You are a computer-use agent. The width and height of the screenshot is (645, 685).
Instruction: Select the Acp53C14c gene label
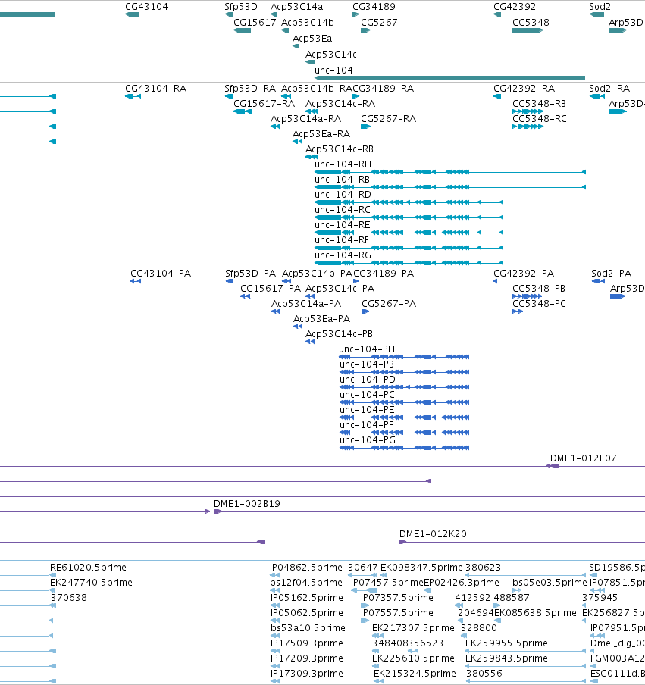coord(330,54)
